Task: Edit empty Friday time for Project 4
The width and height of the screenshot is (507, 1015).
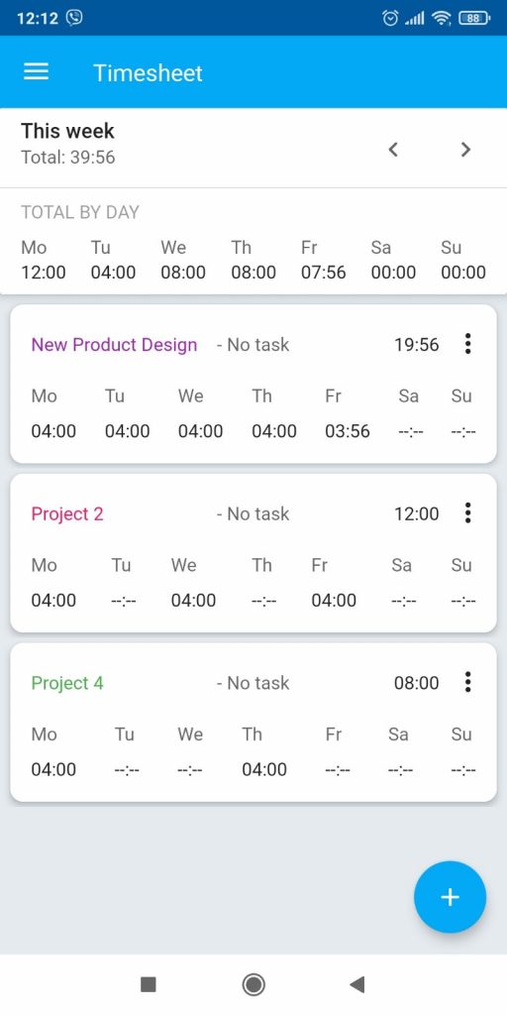Action: pos(338,769)
